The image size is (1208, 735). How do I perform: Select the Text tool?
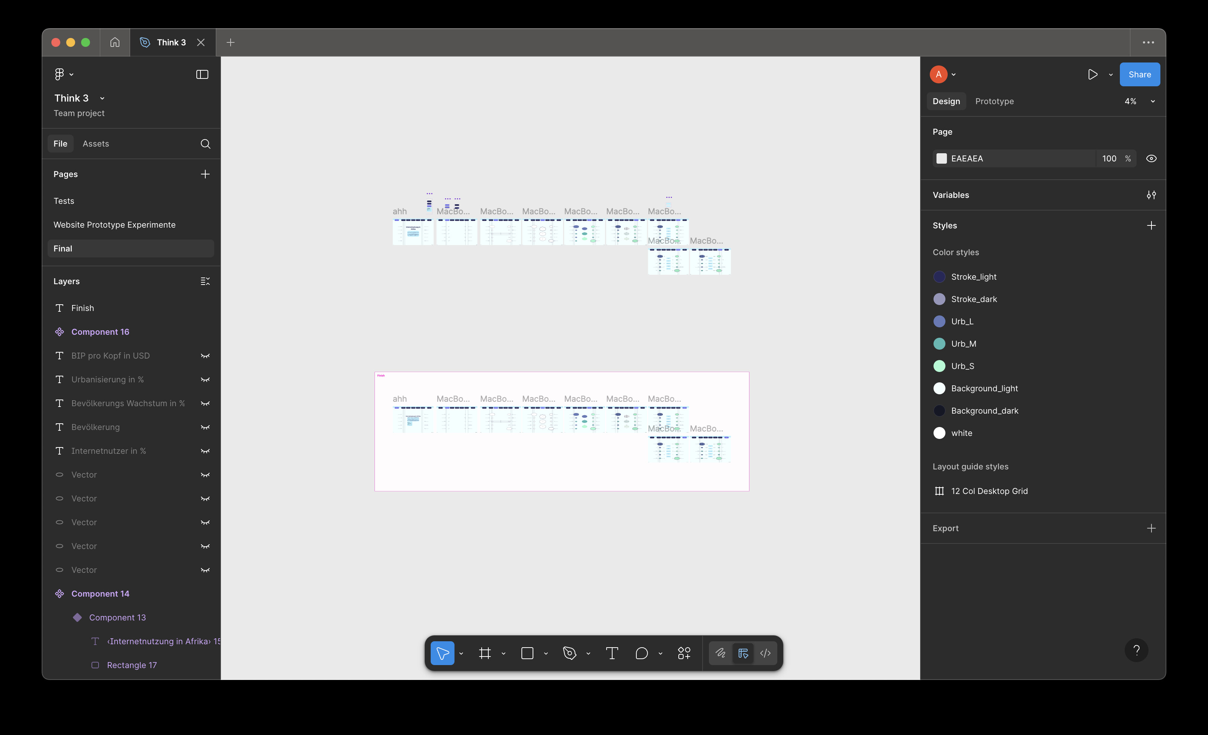(612, 653)
